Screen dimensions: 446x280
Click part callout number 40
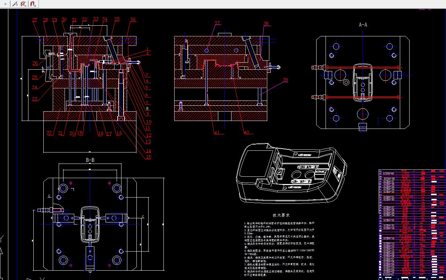(x=246, y=132)
